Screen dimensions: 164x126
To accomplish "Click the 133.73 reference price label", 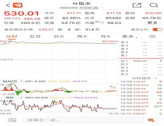I will click(7, 59).
